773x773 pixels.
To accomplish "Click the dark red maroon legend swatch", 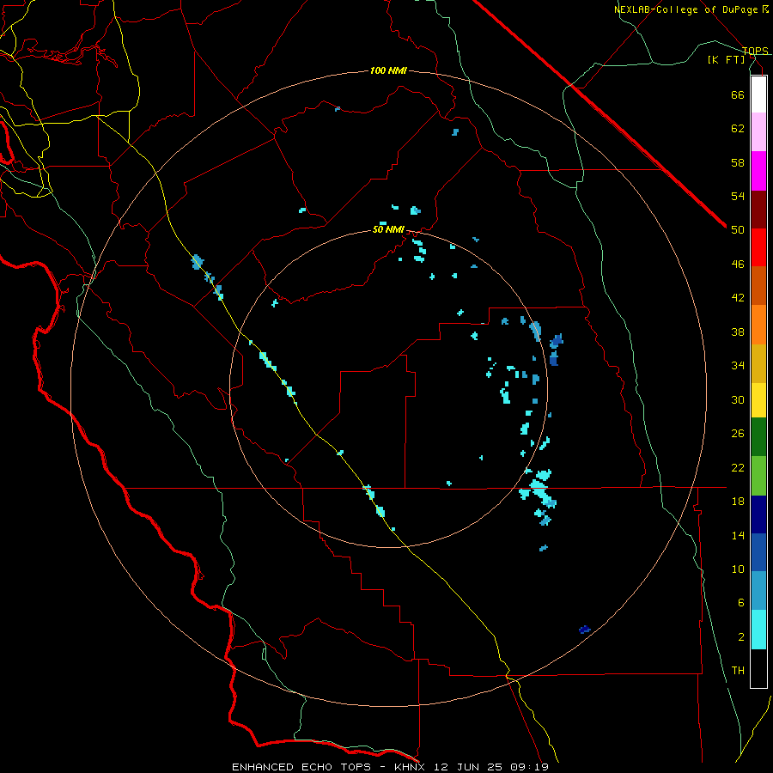I will 758,209.
